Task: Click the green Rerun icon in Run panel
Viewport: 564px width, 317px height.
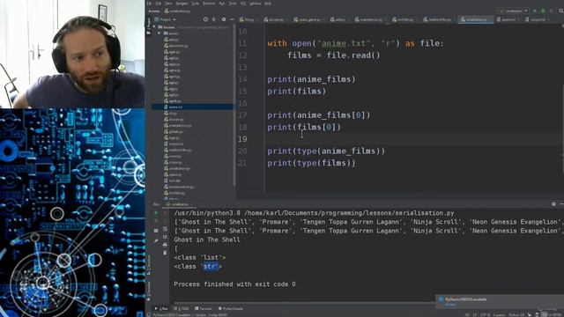Action: tap(156, 212)
